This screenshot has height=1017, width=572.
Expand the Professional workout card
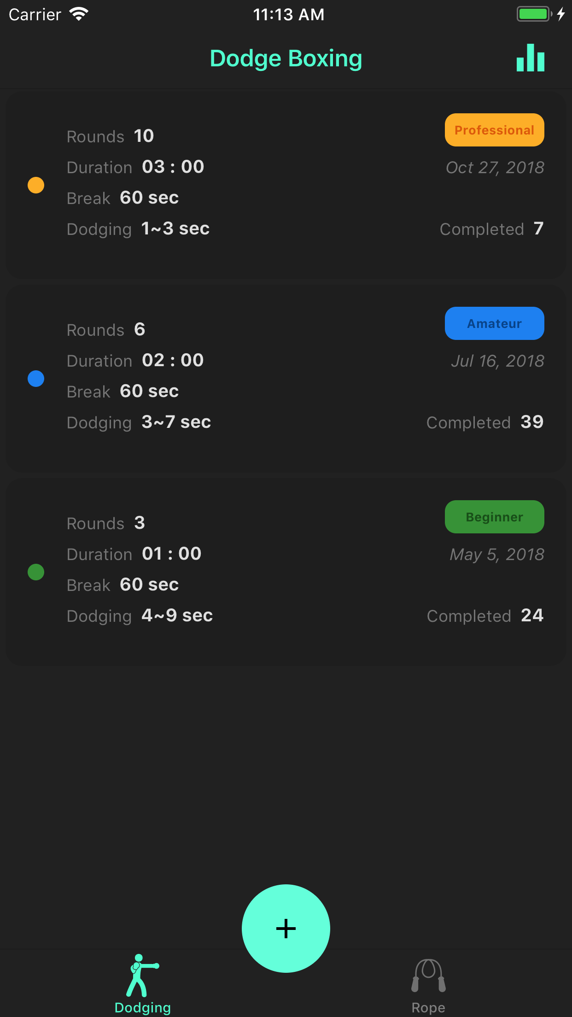point(286,184)
